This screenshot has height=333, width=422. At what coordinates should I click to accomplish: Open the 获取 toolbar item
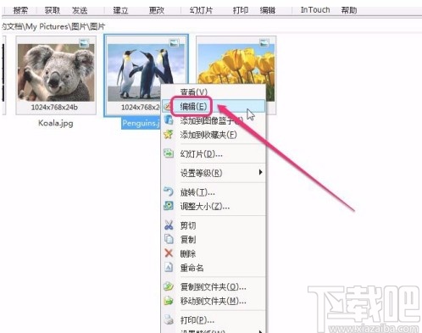click(x=53, y=10)
